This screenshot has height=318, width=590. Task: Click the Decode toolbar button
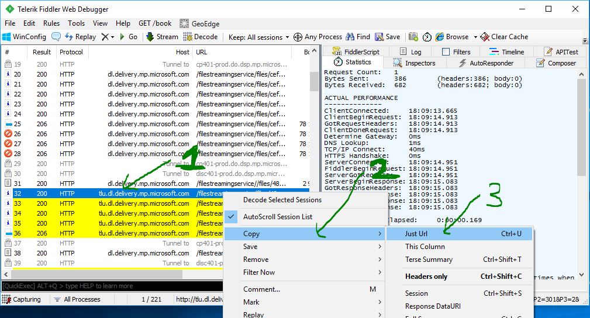click(200, 37)
